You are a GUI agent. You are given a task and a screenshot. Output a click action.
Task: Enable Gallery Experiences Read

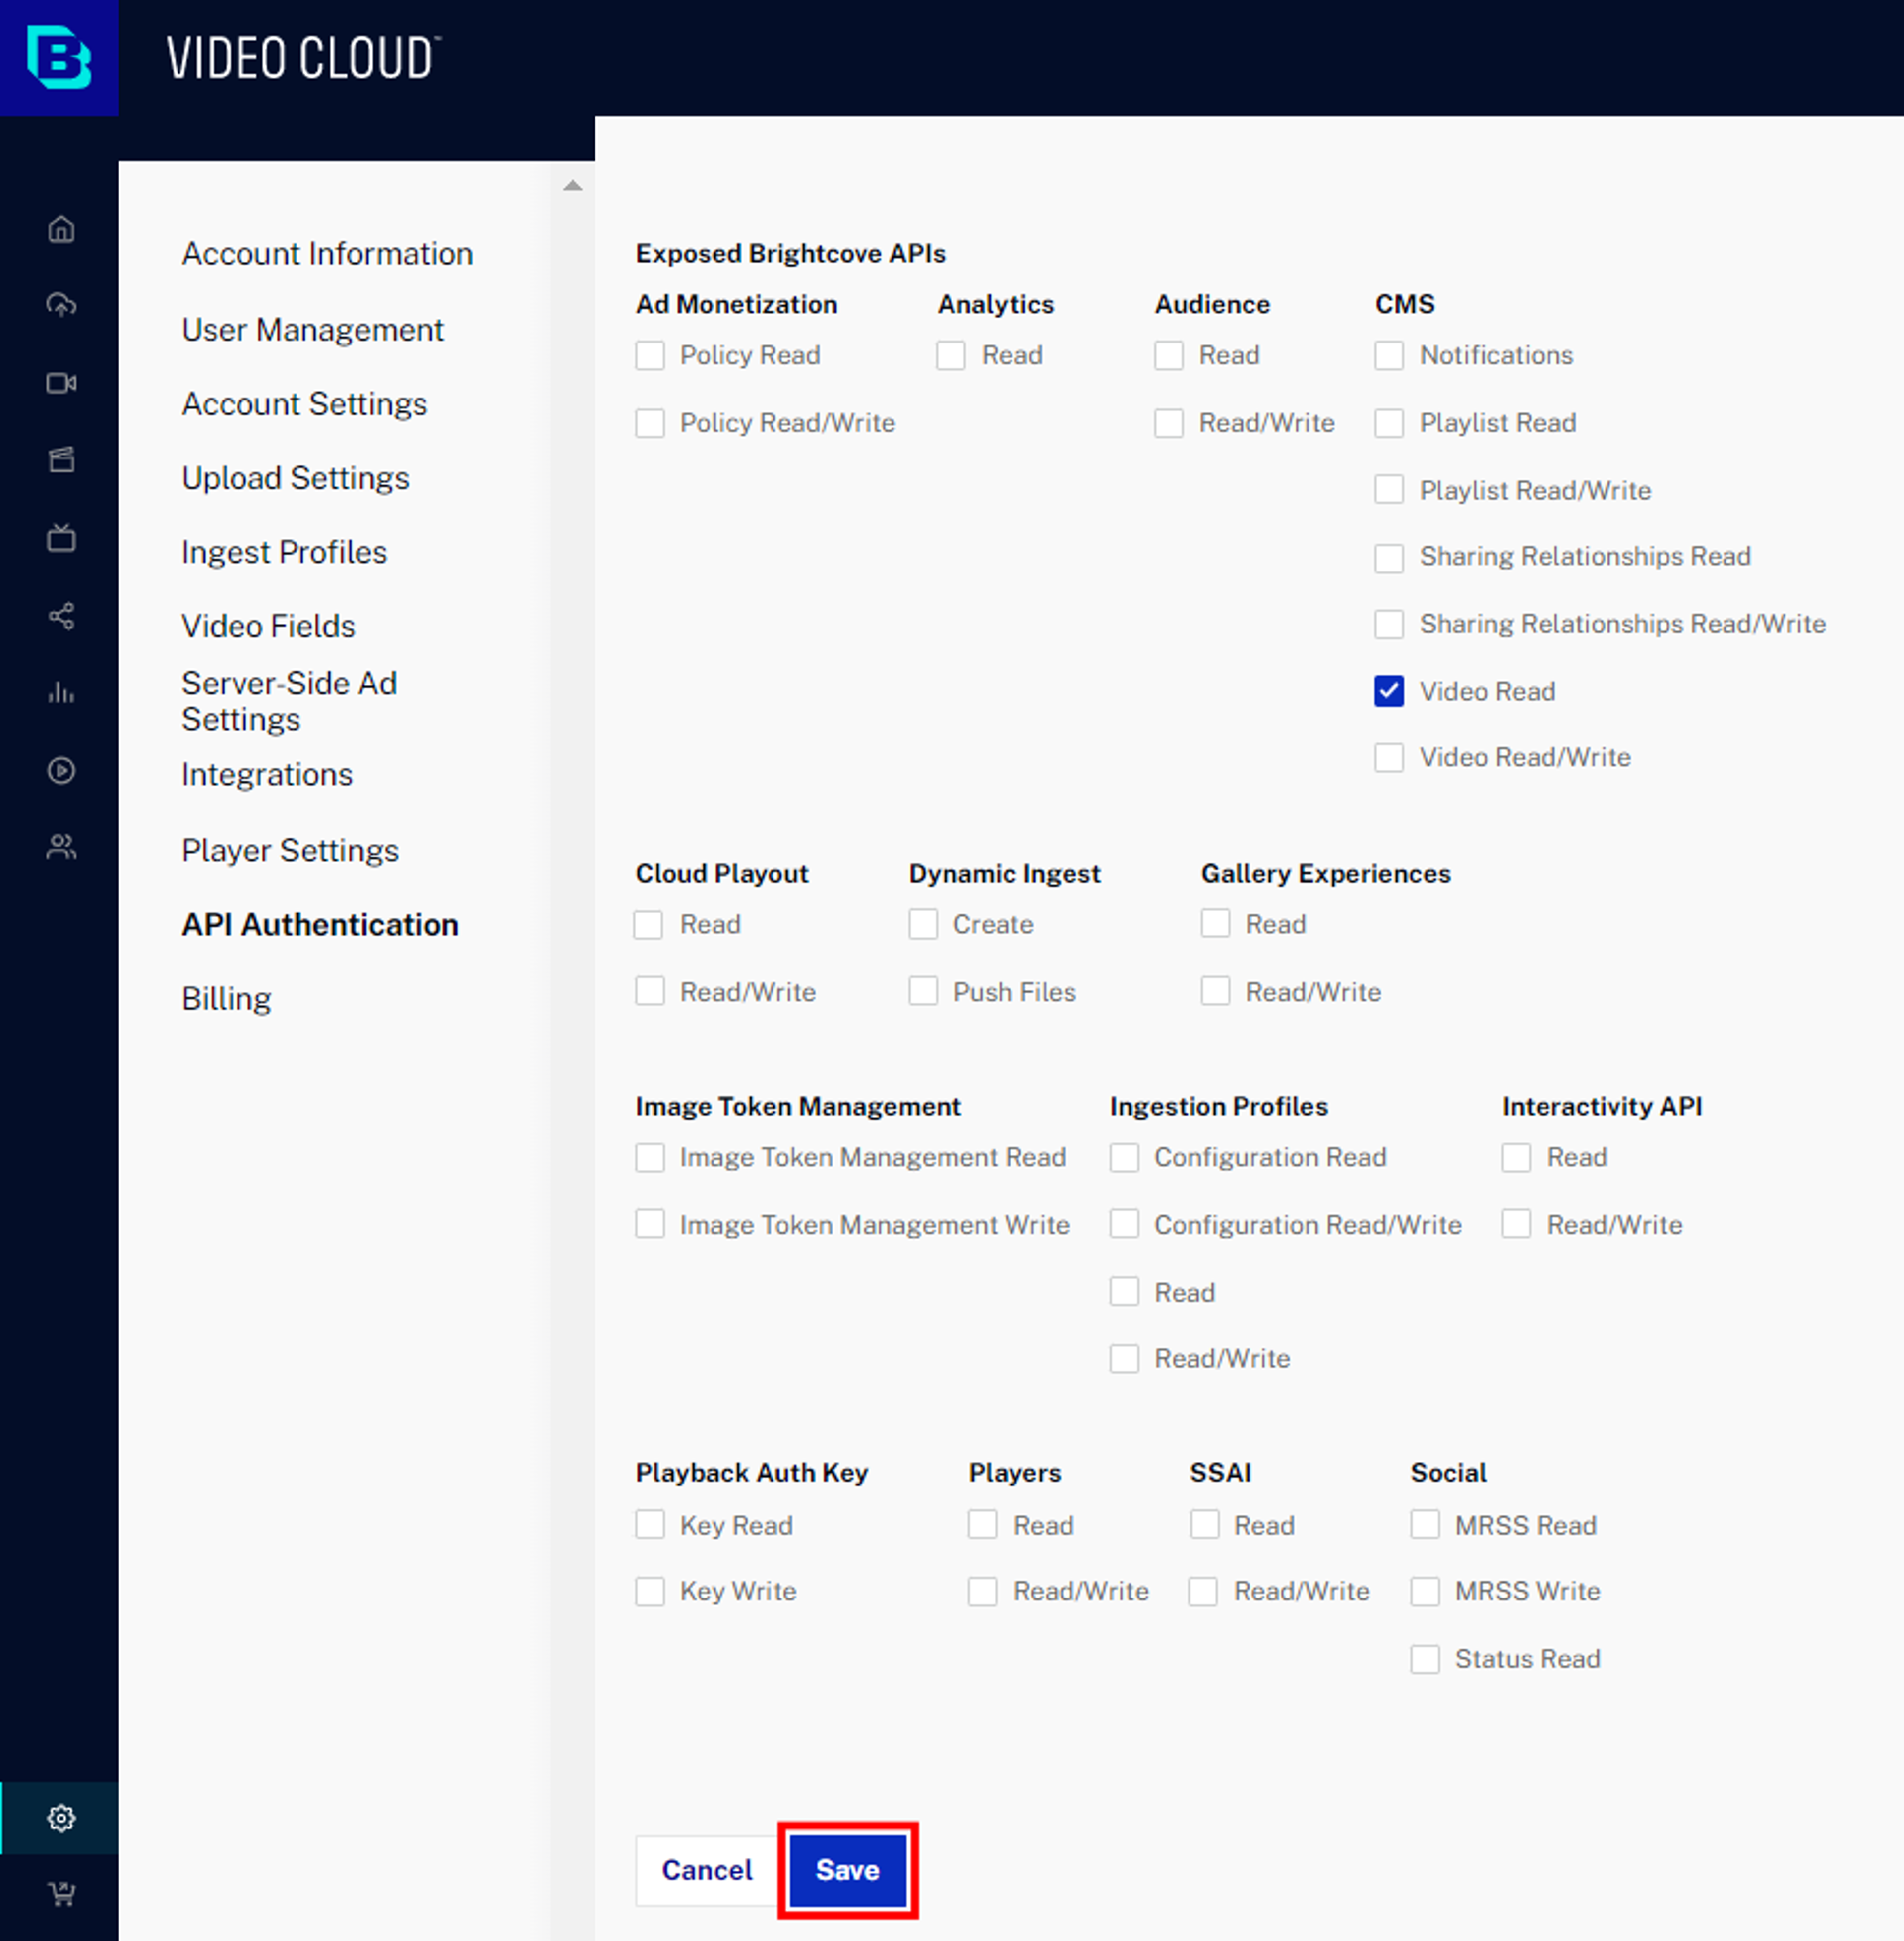tap(1215, 923)
